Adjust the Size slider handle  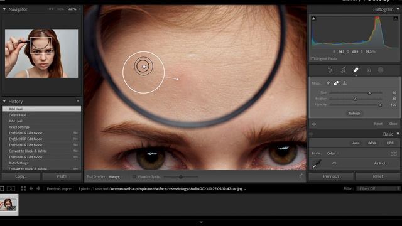tap(370, 93)
